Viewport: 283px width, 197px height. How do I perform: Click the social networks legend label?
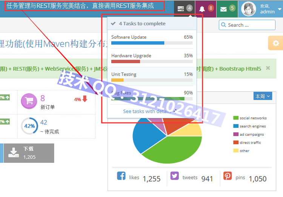click(x=253, y=118)
